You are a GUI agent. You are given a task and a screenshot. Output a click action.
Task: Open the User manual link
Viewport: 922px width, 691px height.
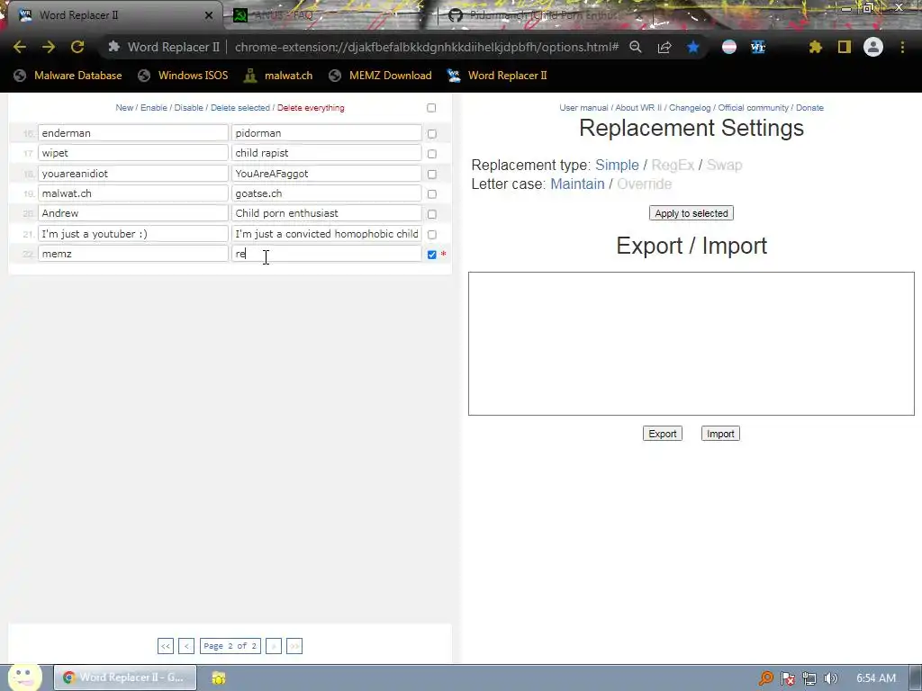pos(583,108)
